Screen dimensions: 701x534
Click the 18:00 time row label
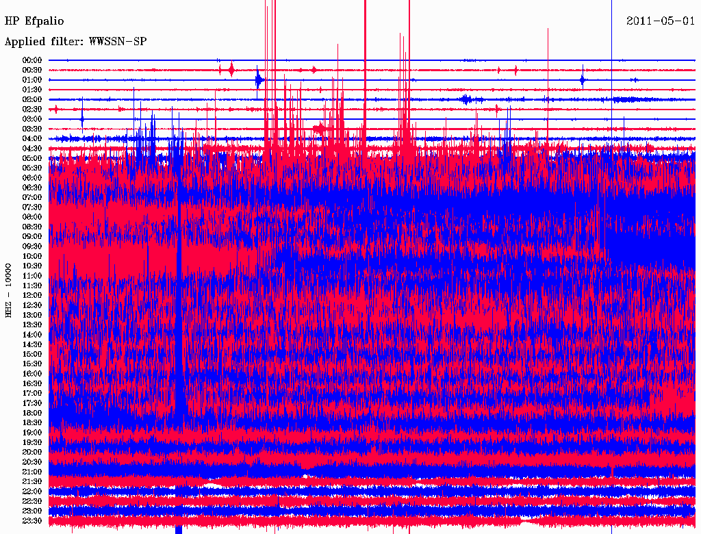click(32, 413)
